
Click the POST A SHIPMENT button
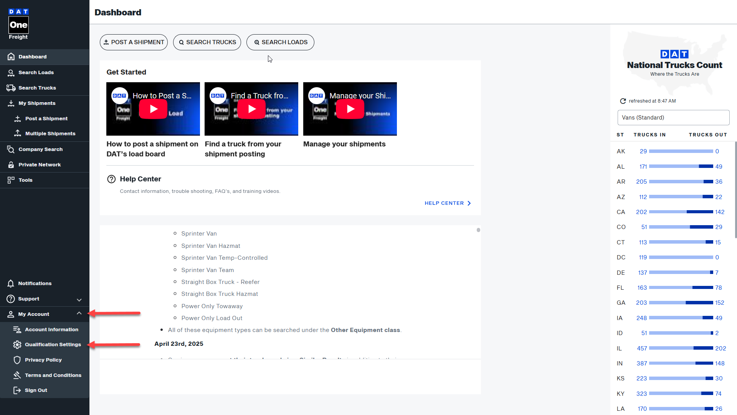point(134,42)
